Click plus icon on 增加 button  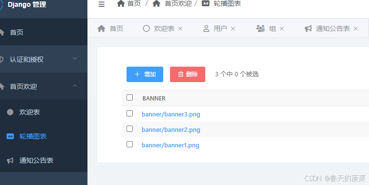click(x=137, y=74)
